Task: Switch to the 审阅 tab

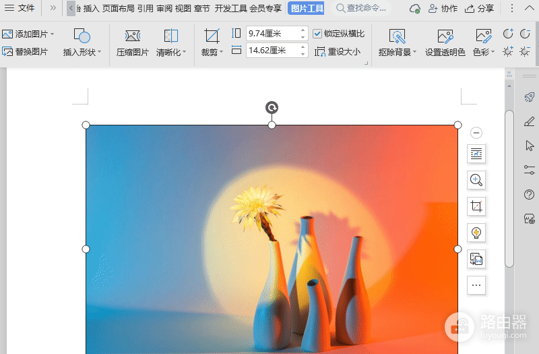Action: 164,8
